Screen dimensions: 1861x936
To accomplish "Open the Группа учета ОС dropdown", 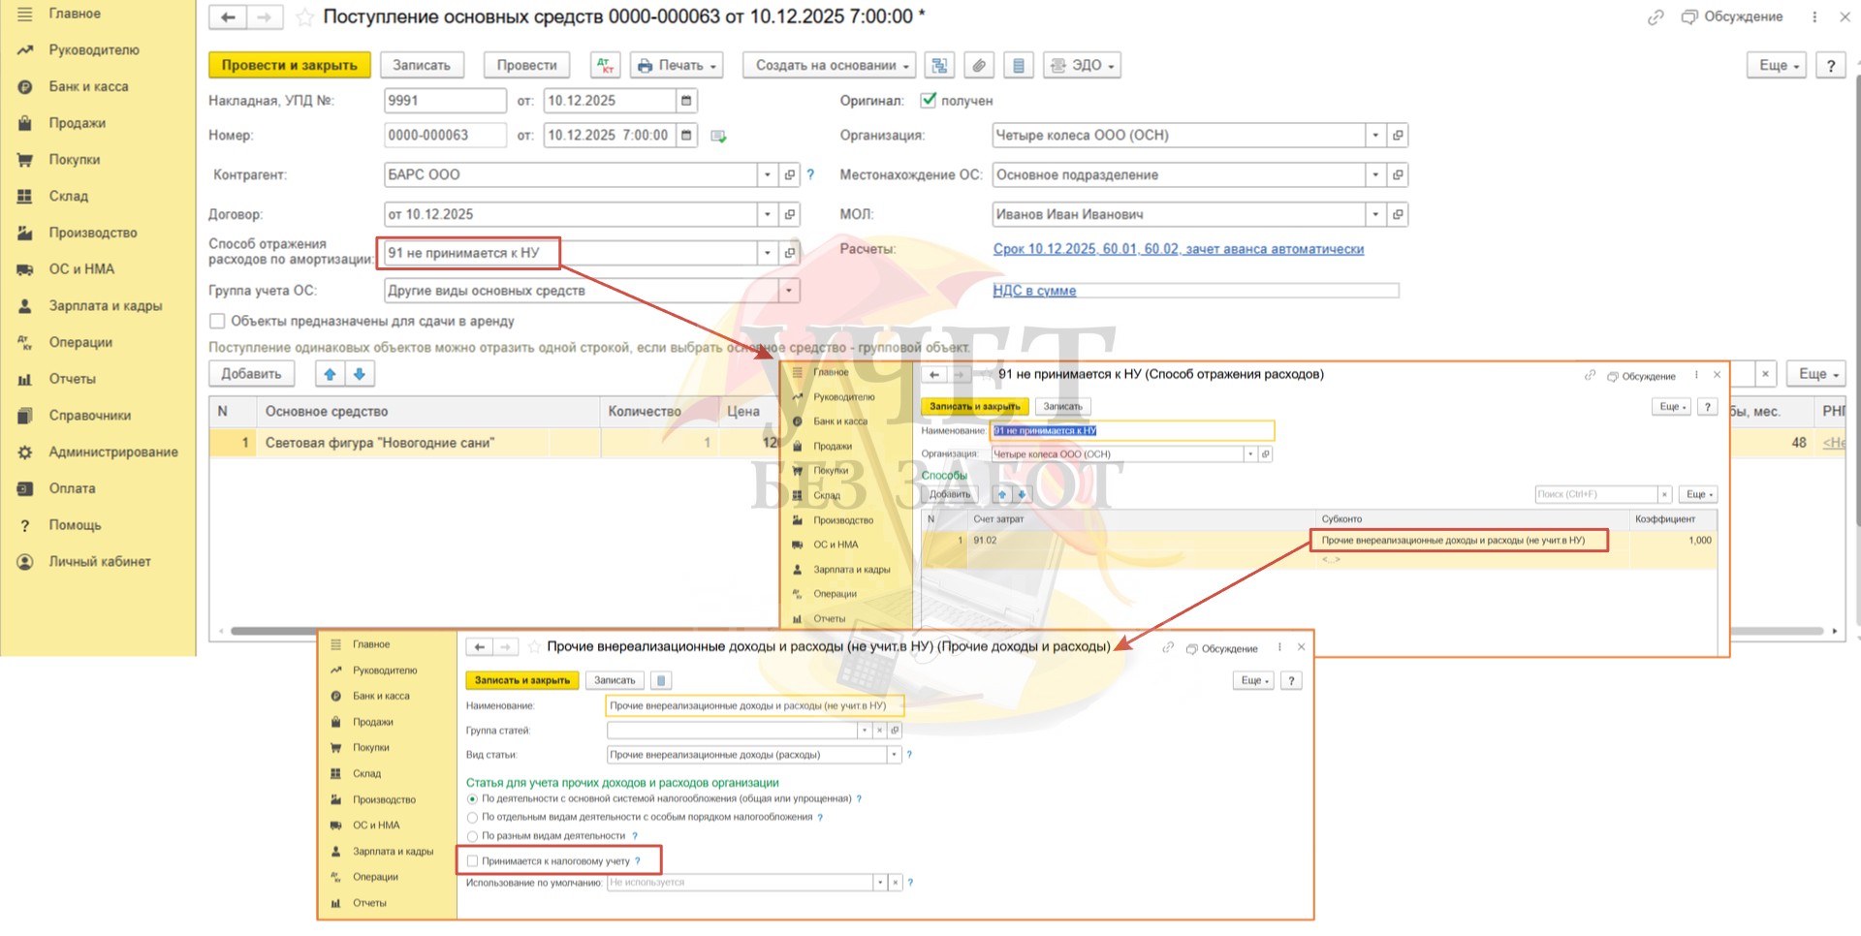I will 788,291.
